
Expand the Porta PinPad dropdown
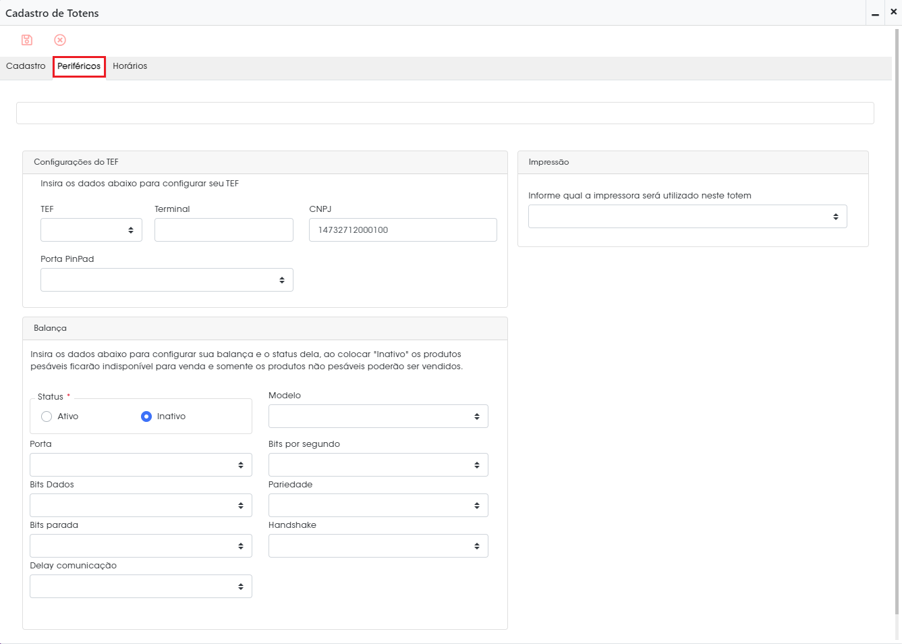pos(167,280)
